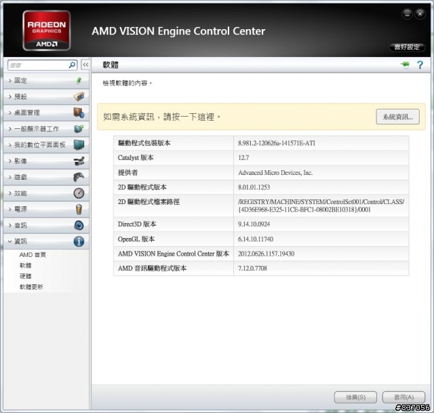
Task: Click the 資訊 blue info icon
Action: tap(79, 241)
